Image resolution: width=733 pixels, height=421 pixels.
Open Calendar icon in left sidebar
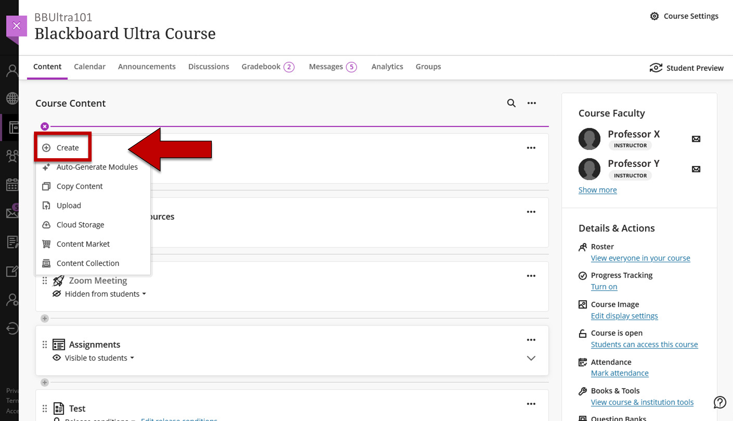coord(12,185)
